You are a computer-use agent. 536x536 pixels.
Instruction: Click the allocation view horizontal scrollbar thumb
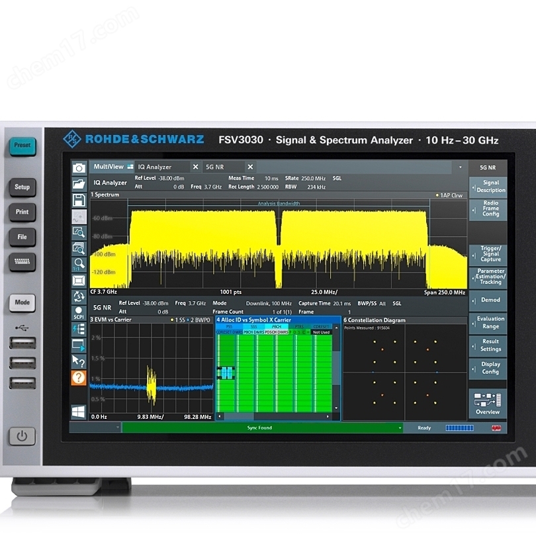point(239,416)
